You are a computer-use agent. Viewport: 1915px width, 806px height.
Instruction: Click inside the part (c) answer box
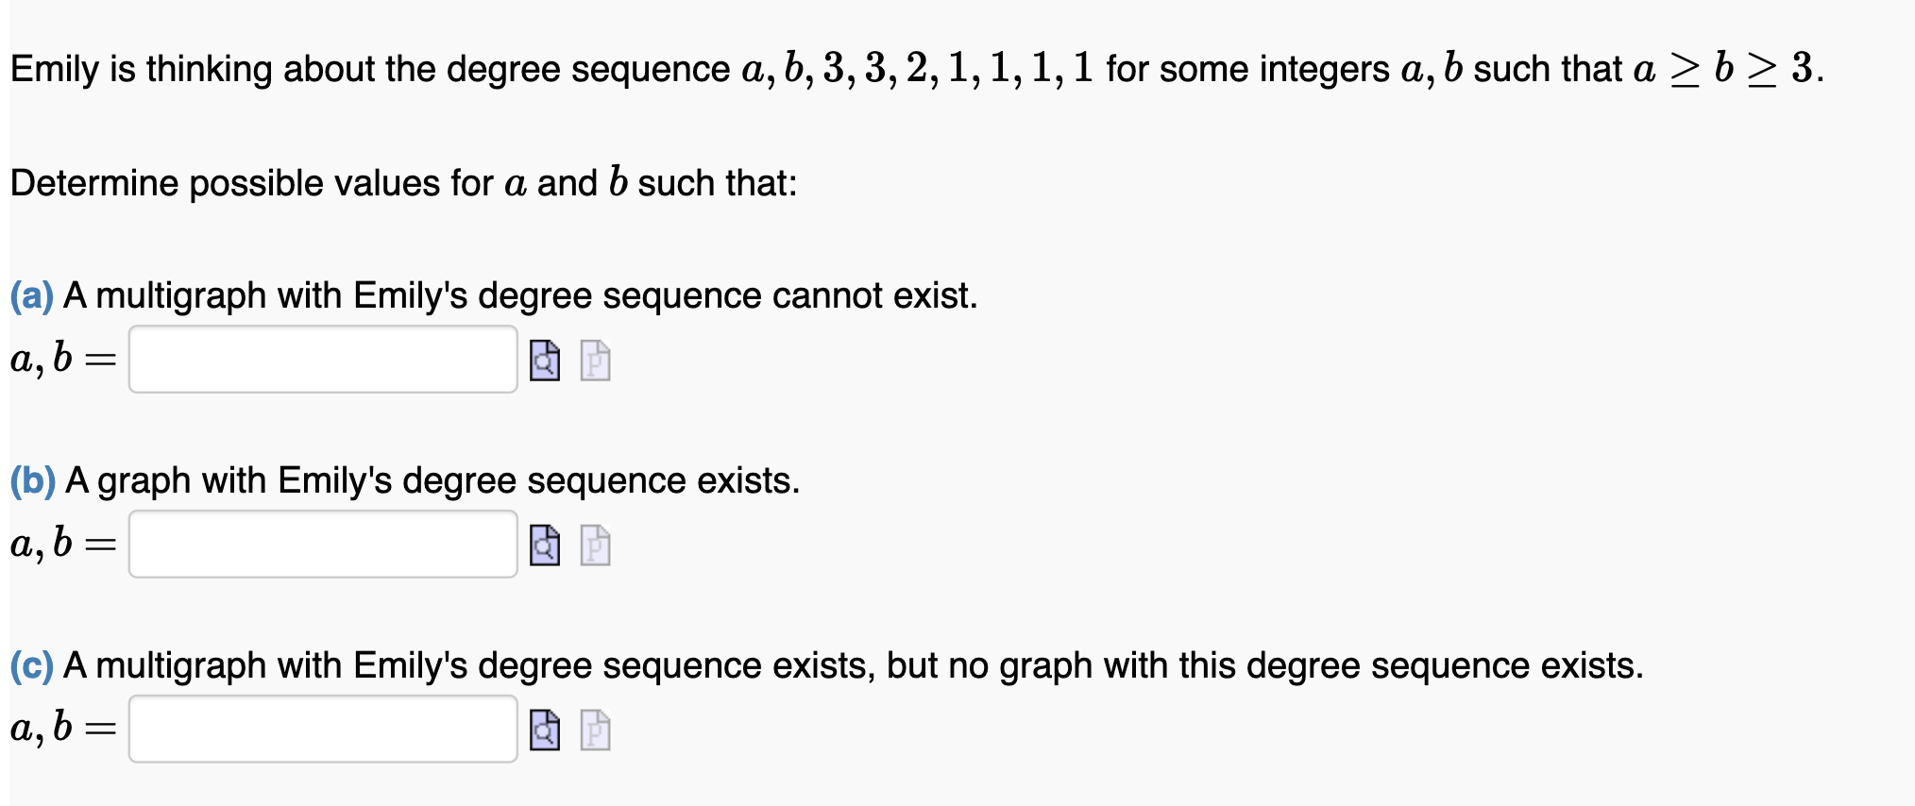pos(321,729)
